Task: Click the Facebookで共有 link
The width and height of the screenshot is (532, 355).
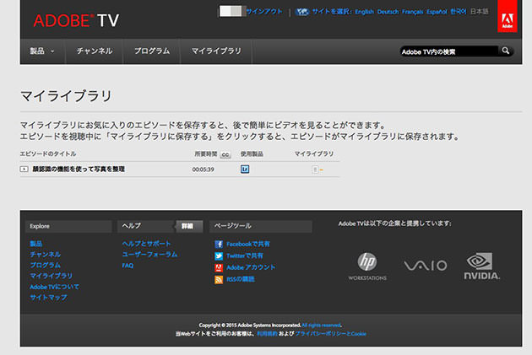Action: pyautogui.click(x=248, y=244)
